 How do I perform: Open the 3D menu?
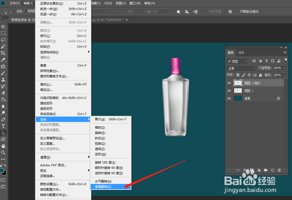pyautogui.click(x=107, y=3)
